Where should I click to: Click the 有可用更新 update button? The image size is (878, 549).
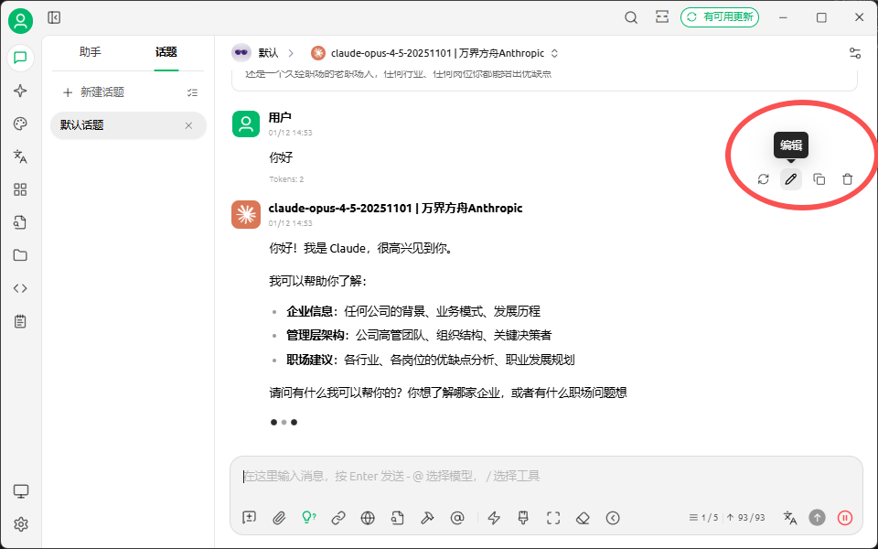pyautogui.click(x=720, y=17)
